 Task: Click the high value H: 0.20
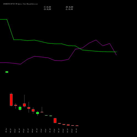tap(69, 7)
